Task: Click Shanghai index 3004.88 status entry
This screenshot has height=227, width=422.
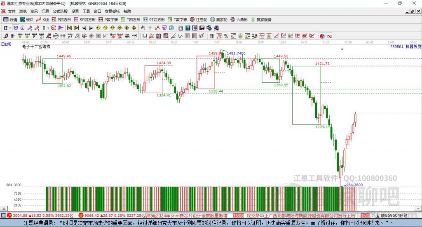Action: pos(40,215)
